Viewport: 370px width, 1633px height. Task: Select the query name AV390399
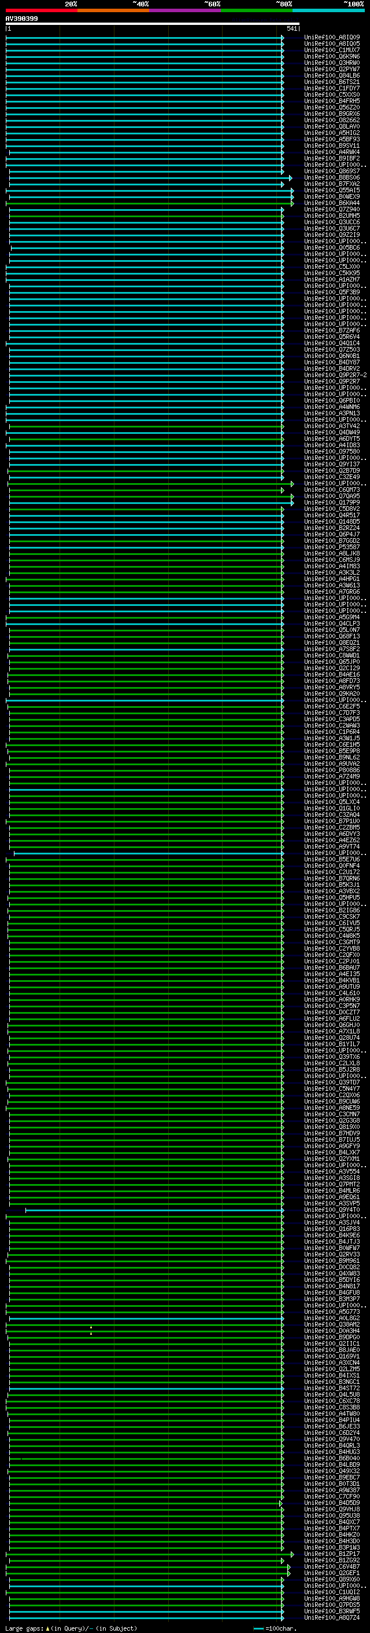coord(21,19)
